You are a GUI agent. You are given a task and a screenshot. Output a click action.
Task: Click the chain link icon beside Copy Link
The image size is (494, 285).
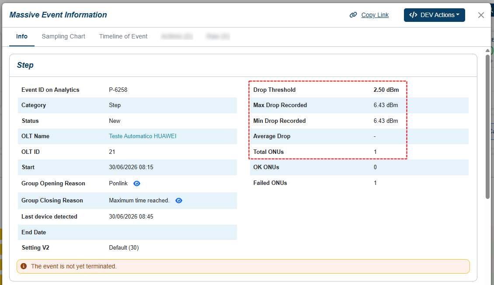coord(353,15)
